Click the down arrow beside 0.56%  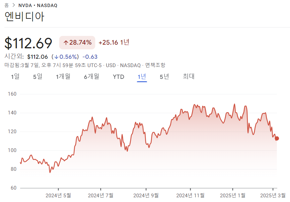coord(56,57)
